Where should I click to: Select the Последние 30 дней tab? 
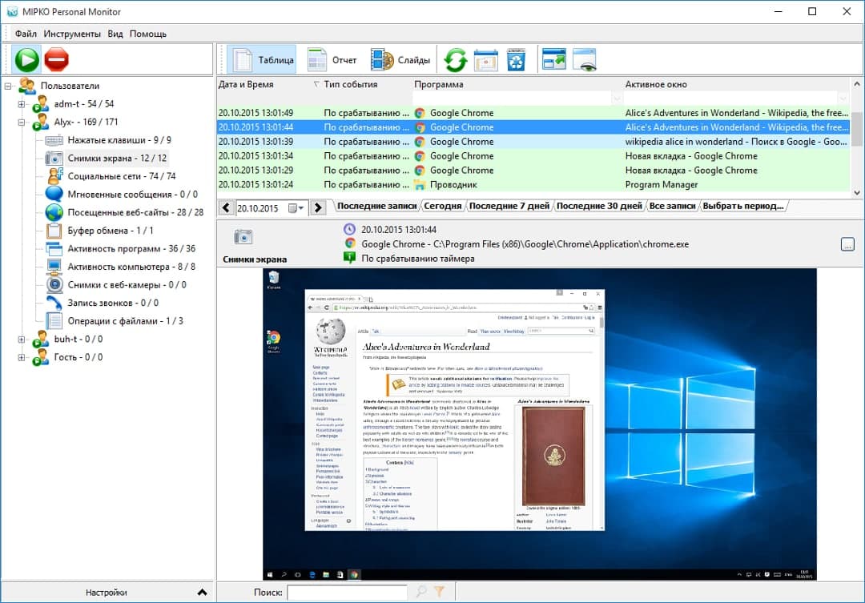pos(599,206)
